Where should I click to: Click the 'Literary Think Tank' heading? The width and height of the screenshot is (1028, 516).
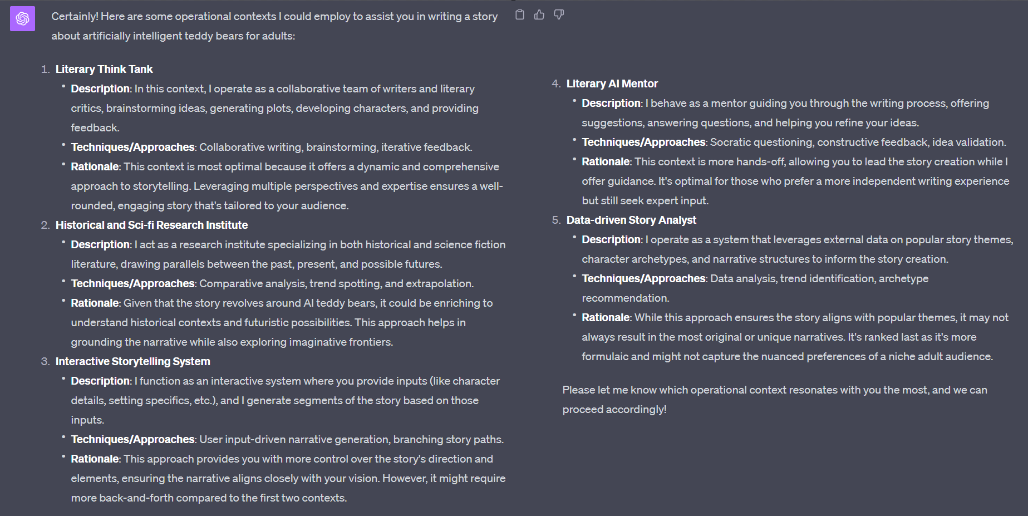coord(104,69)
